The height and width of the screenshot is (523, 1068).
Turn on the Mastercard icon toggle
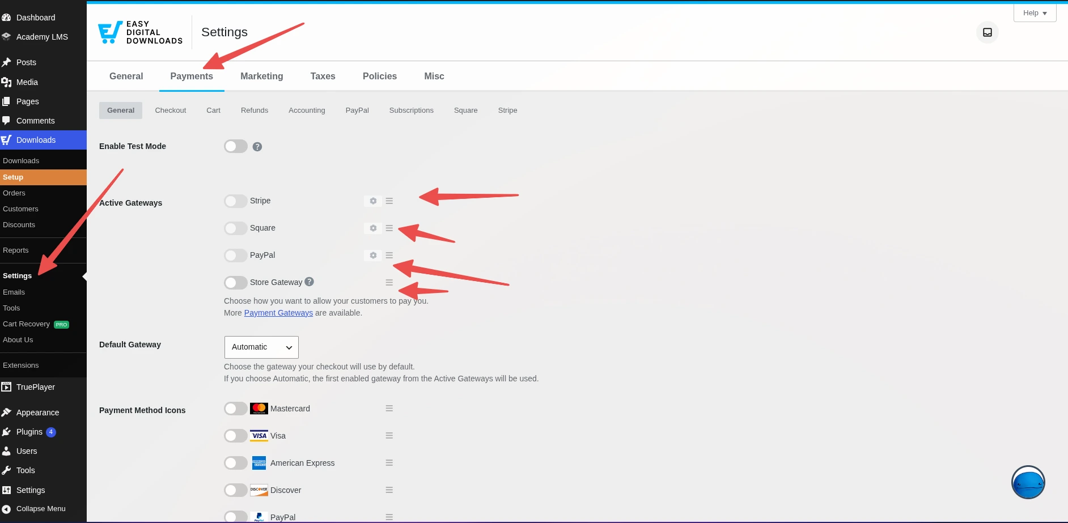[236, 409]
